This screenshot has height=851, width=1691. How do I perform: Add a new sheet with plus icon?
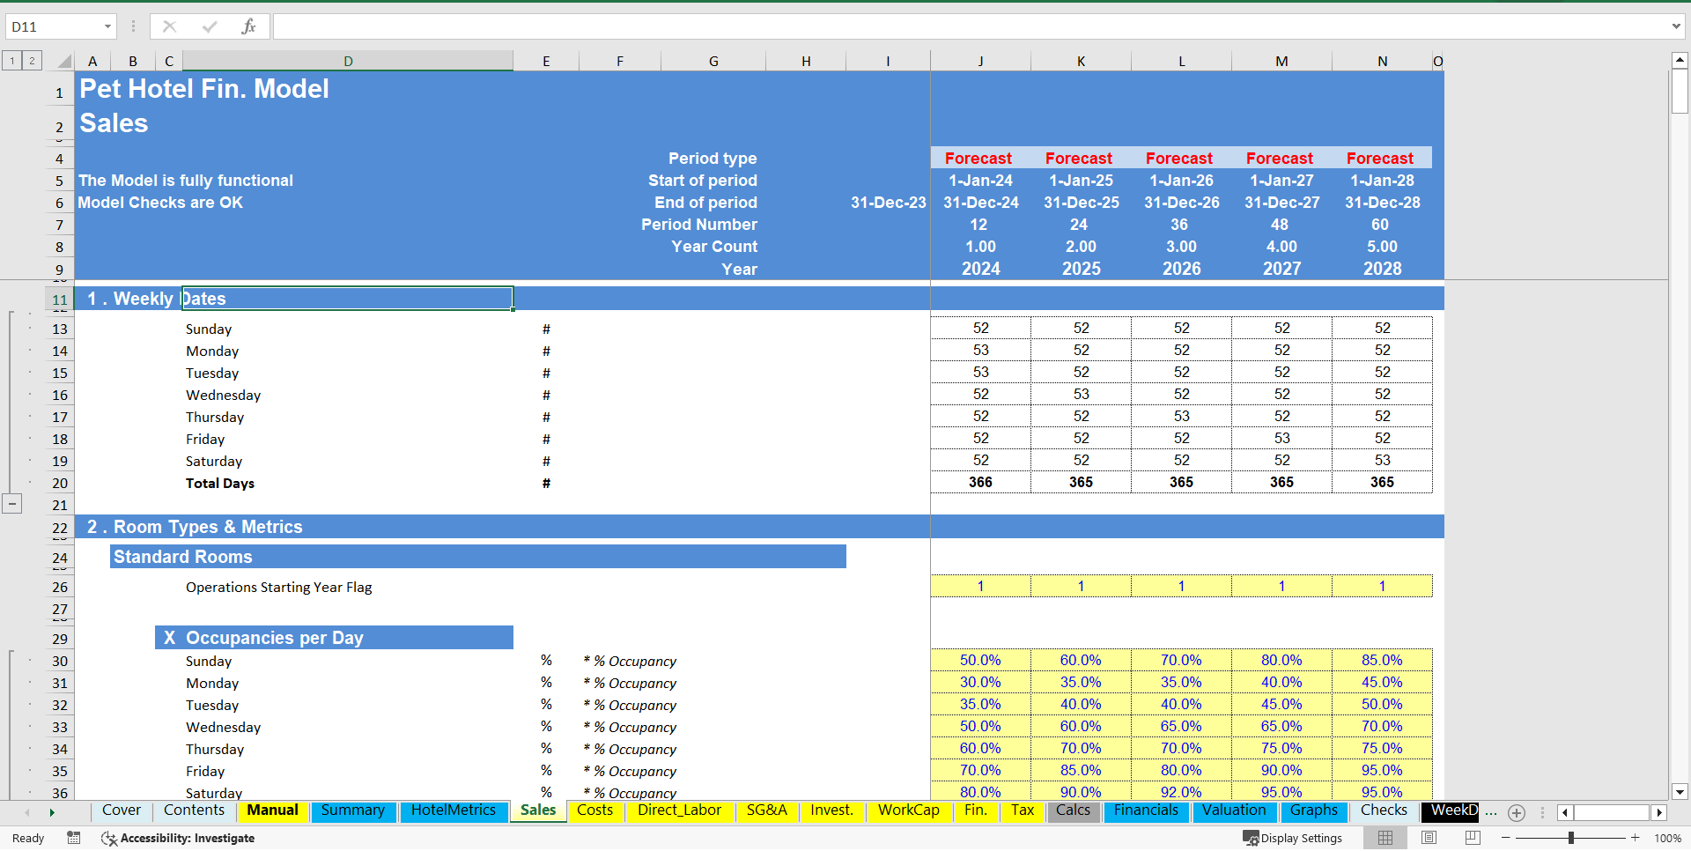pyautogui.click(x=1517, y=812)
